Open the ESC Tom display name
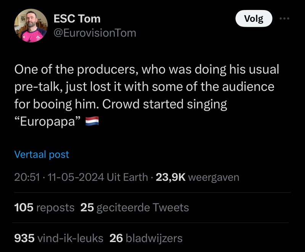 (x=77, y=18)
